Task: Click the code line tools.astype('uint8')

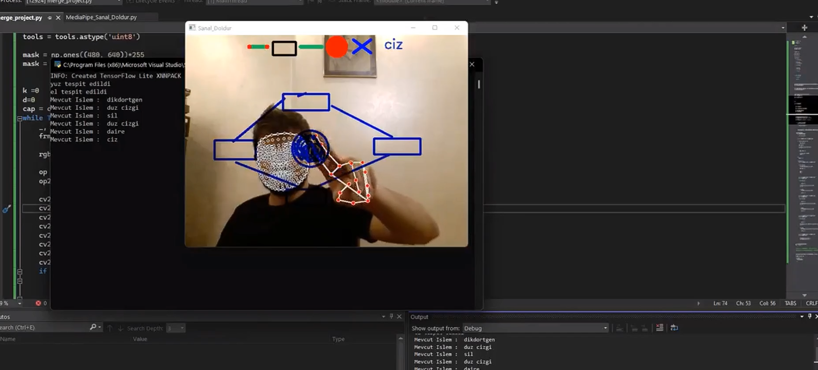Action: [81, 37]
